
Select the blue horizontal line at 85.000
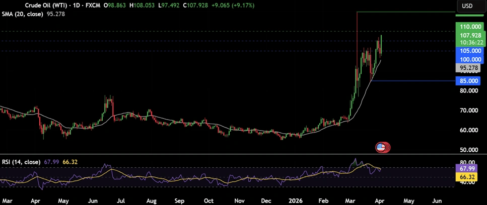[413, 81]
